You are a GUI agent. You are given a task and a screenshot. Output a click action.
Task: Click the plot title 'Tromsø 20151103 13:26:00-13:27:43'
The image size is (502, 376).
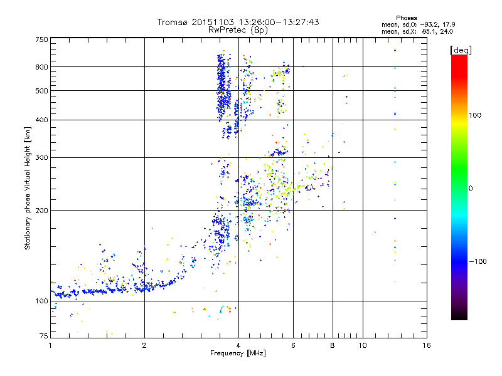(x=238, y=22)
